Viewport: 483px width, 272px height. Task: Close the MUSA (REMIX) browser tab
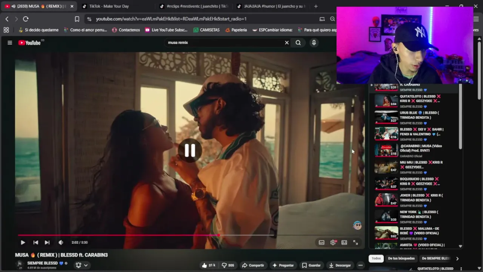(72, 6)
